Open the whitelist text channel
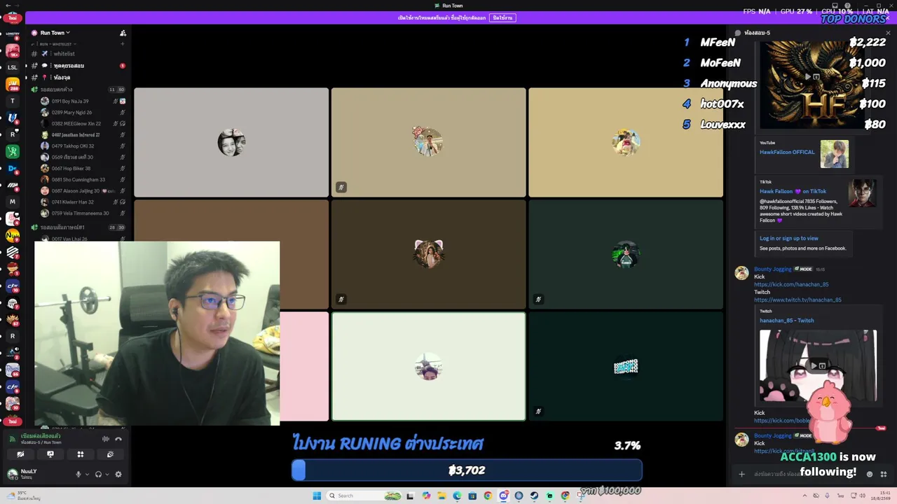 tap(64, 54)
